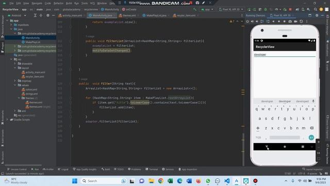
Task: Open the Running Devices tab
Action: click(x=255, y=16)
